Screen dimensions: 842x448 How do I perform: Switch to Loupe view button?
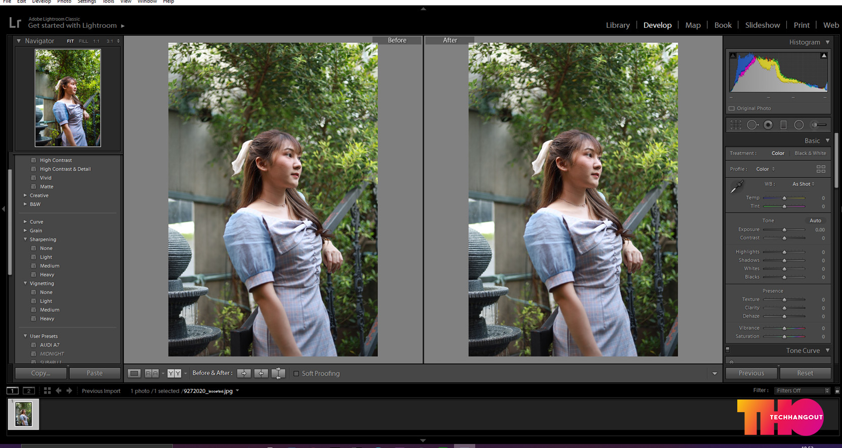pos(134,373)
